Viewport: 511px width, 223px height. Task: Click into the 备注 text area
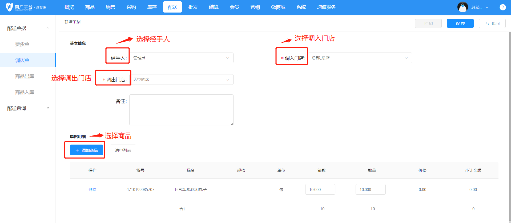(181, 110)
